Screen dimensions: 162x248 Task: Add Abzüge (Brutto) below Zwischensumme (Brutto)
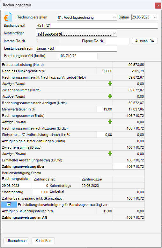point(110,153)
